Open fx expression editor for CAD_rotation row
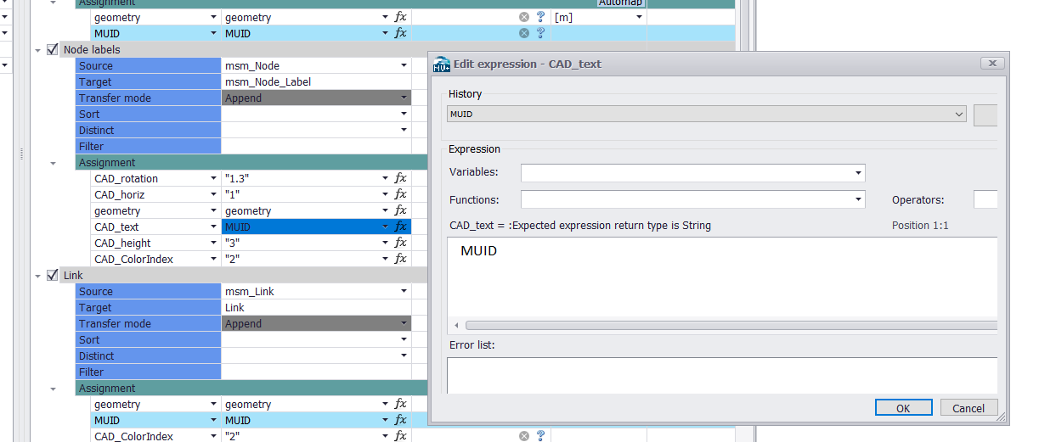The image size is (1056, 442). [401, 179]
